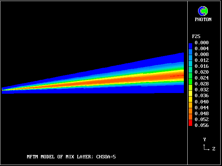Select the green swatch beside 0.024
The image size is (222, 166).
point(190,78)
